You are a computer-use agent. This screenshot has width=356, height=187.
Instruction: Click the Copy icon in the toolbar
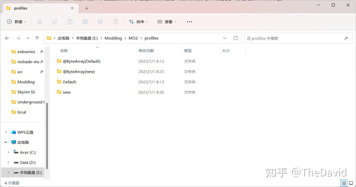point(55,22)
